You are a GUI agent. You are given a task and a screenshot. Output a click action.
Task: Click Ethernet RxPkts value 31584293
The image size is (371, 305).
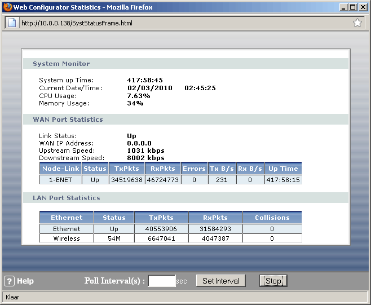[215, 229]
